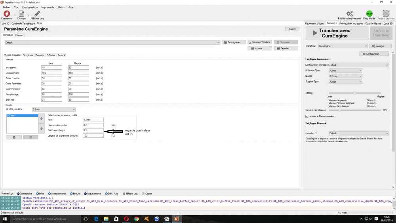Open the Configuration menu
The image size is (396, 223).
(30, 7)
